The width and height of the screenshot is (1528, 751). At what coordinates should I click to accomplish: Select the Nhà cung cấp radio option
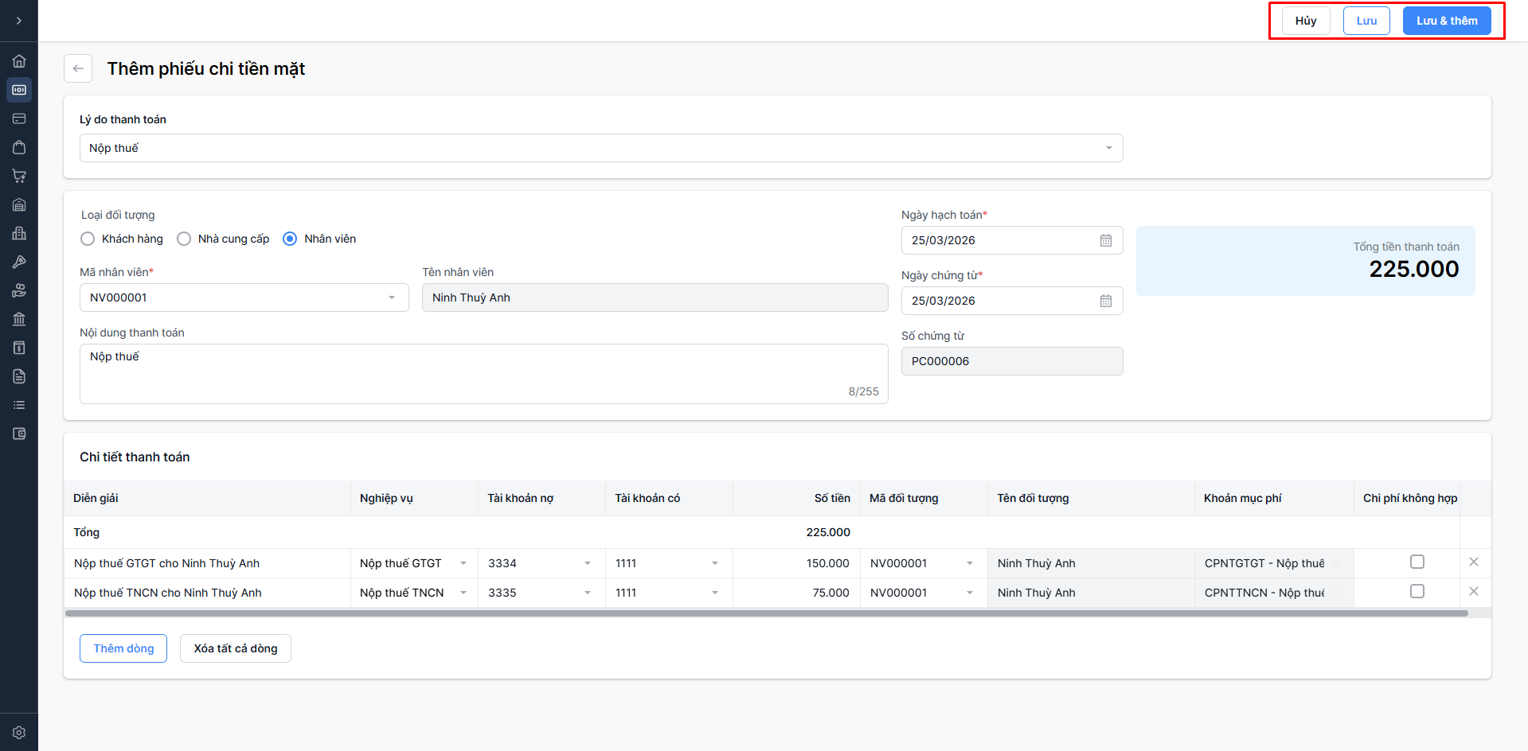(184, 239)
